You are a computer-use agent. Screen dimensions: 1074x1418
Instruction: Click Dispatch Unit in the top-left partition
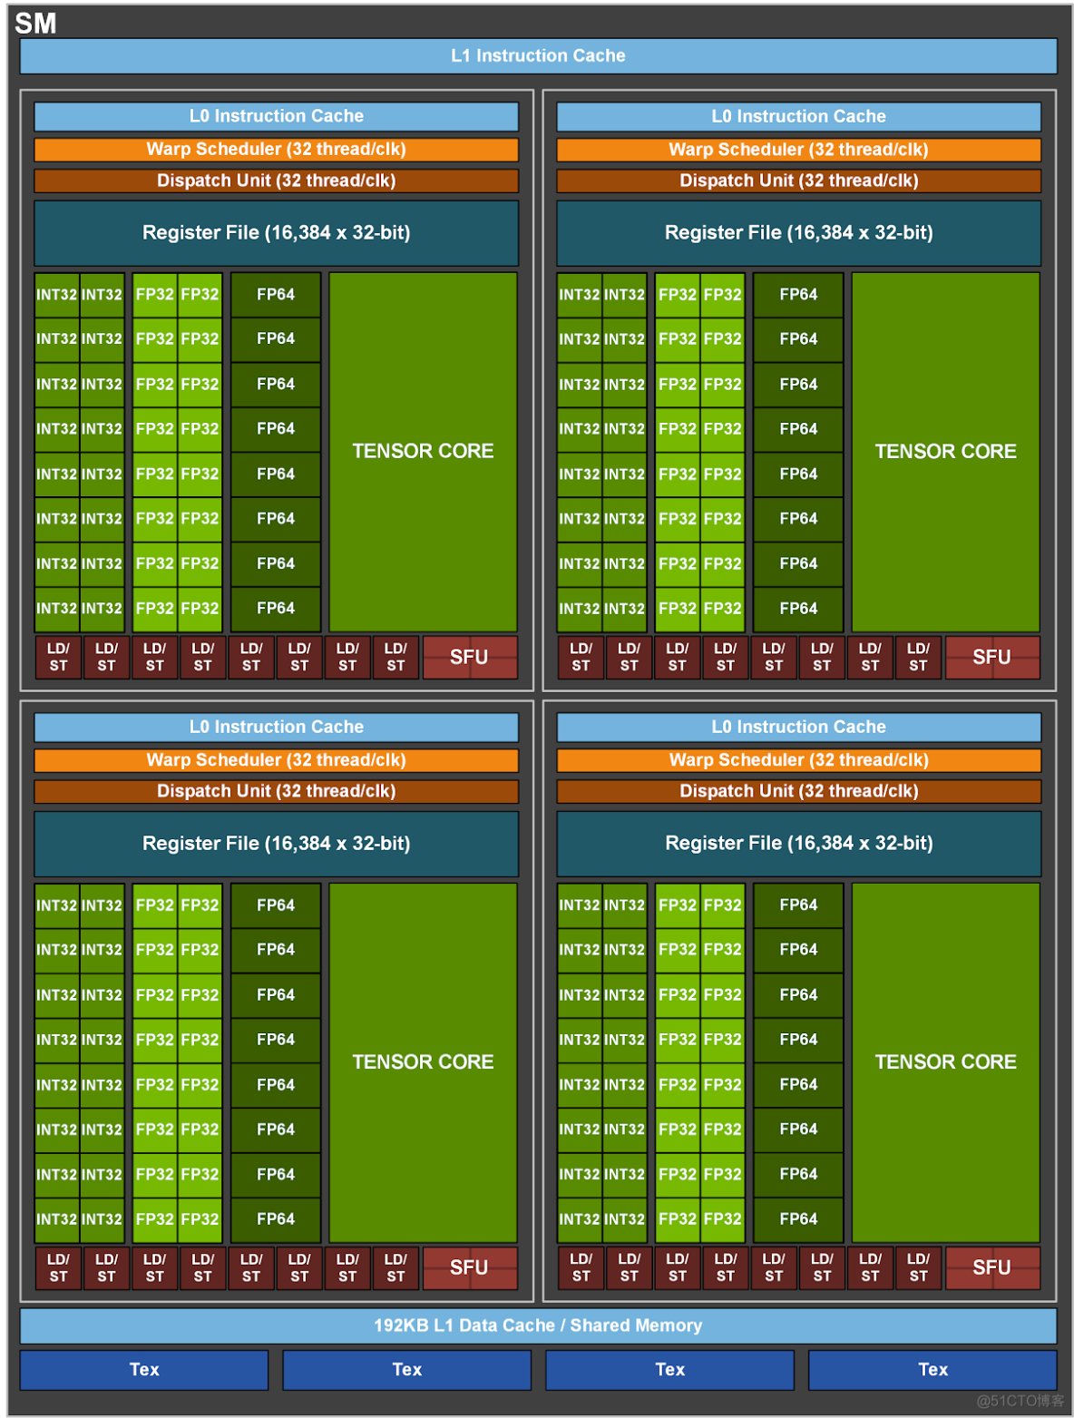[277, 181]
